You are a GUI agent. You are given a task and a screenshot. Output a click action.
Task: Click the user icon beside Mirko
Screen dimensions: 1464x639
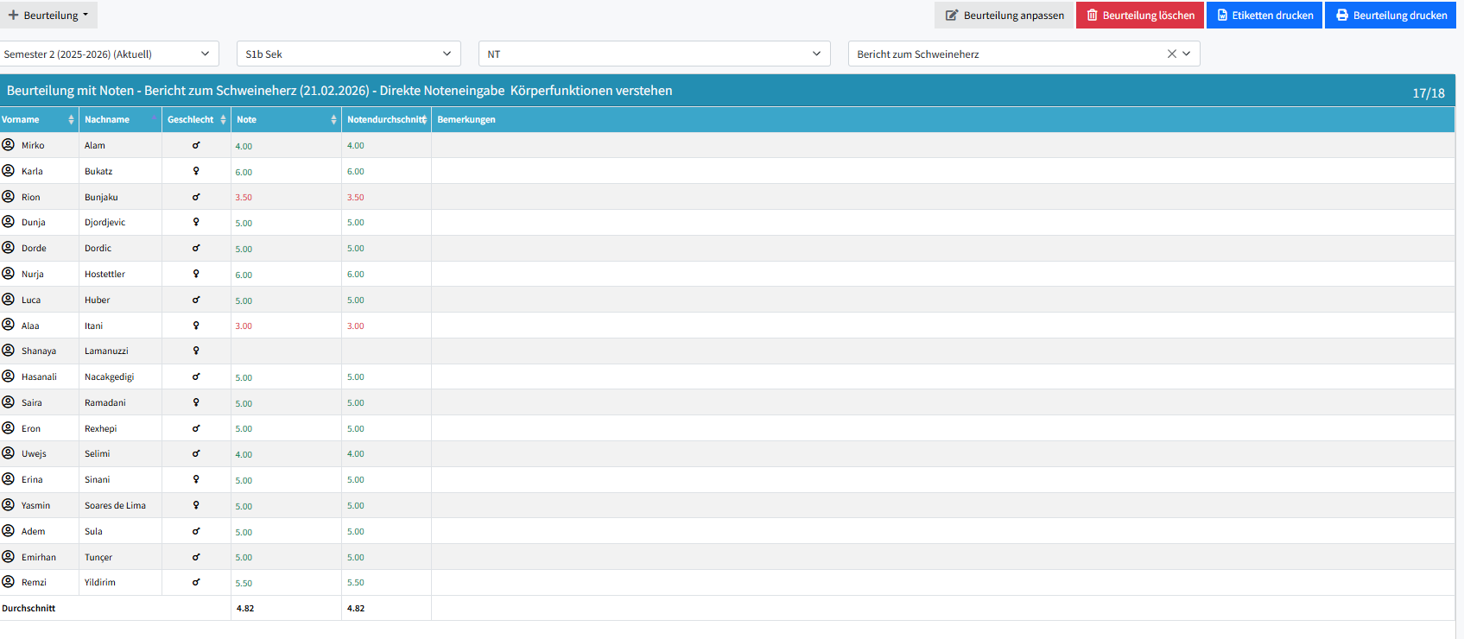click(9, 145)
